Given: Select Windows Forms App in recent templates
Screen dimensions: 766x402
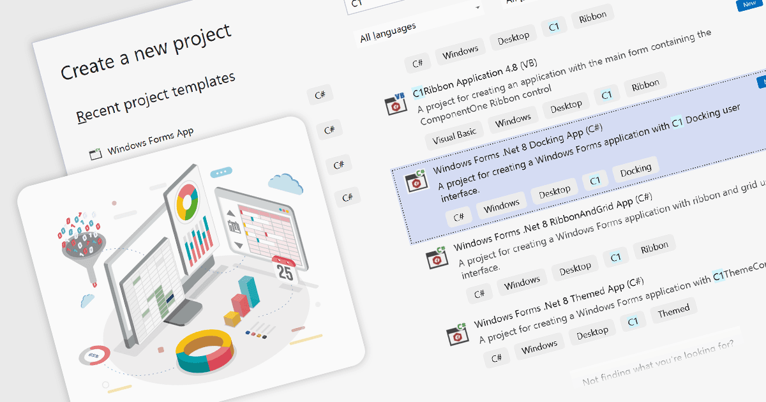Looking at the screenshot, I should click(x=151, y=141).
